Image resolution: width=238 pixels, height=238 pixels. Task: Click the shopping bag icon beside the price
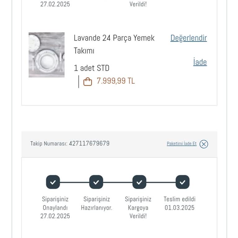pos(88,82)
